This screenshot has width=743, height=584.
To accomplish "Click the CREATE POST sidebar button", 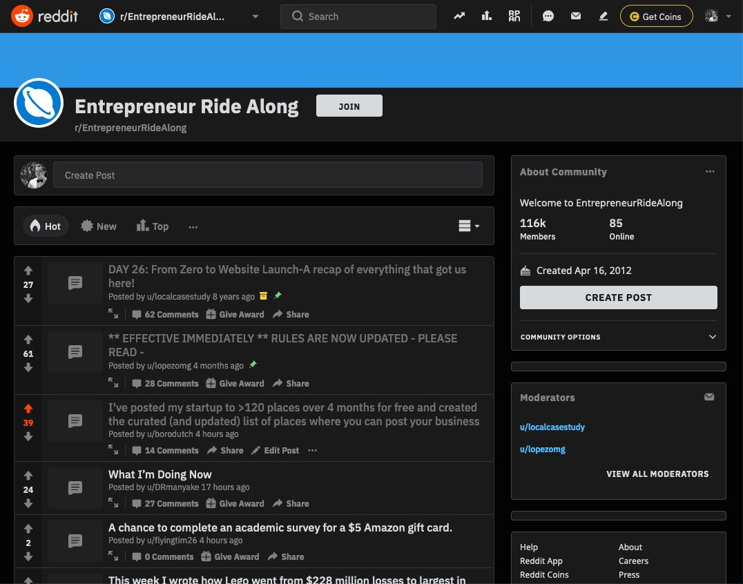I will (x=619, y=298).
